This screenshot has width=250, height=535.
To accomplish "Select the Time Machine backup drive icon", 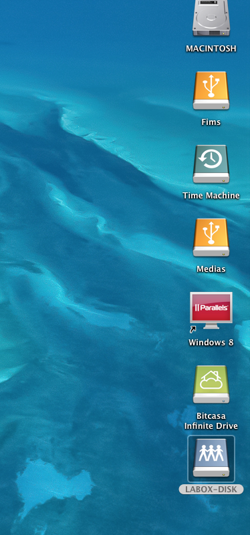I will (211, 164).
